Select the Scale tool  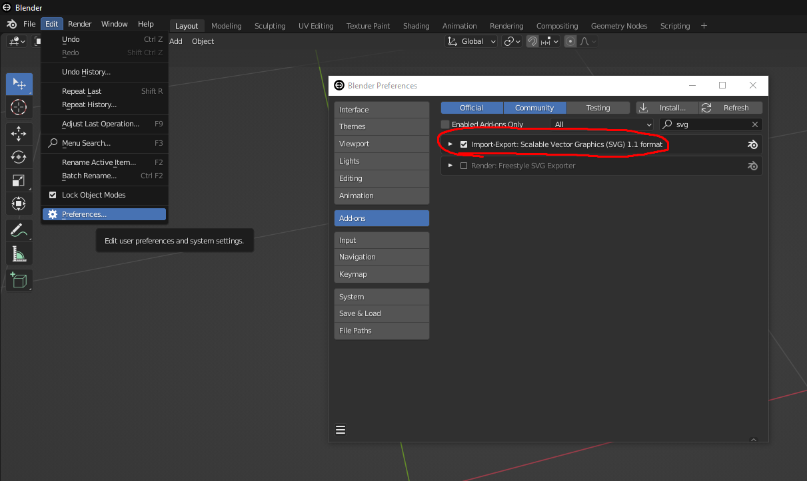tap(19, 180)
